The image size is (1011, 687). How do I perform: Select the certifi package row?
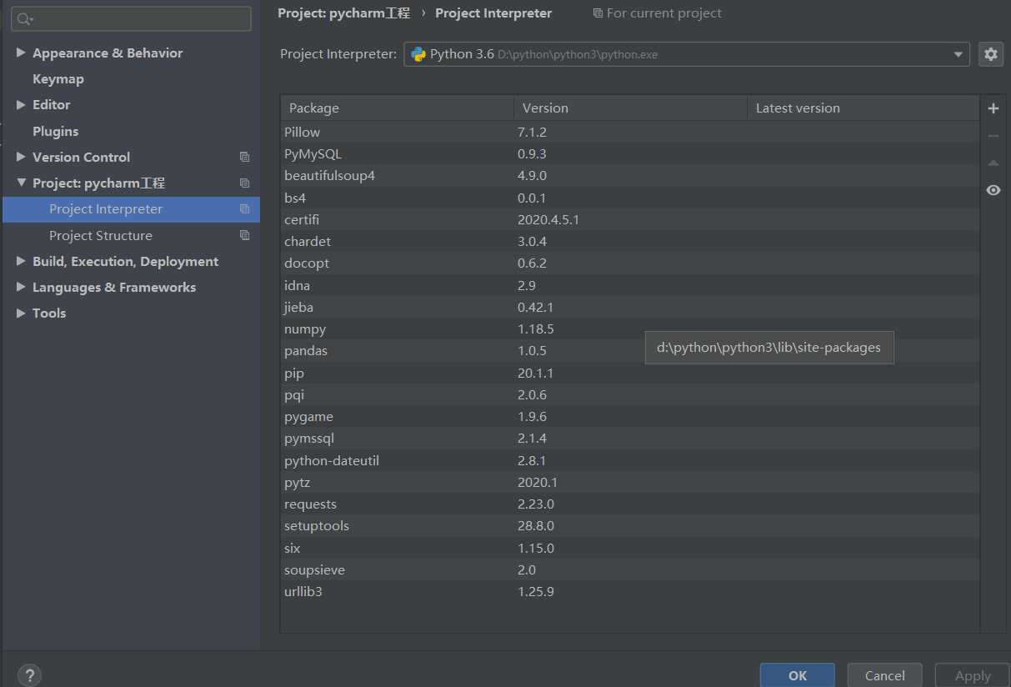[x=630, y=219]
